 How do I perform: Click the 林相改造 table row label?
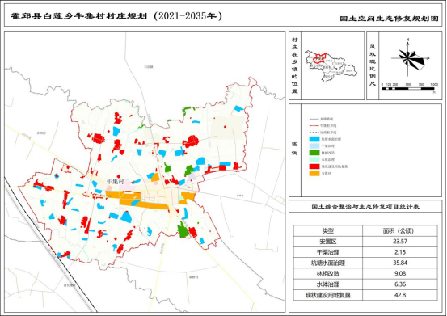tap(328, 274)
